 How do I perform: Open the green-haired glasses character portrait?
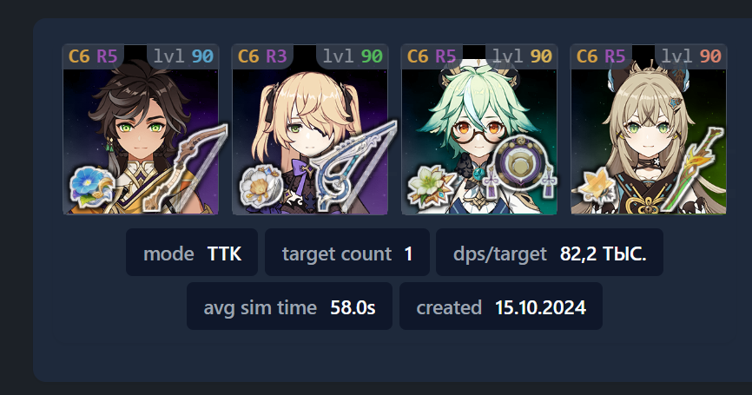(x=479, y=129)
